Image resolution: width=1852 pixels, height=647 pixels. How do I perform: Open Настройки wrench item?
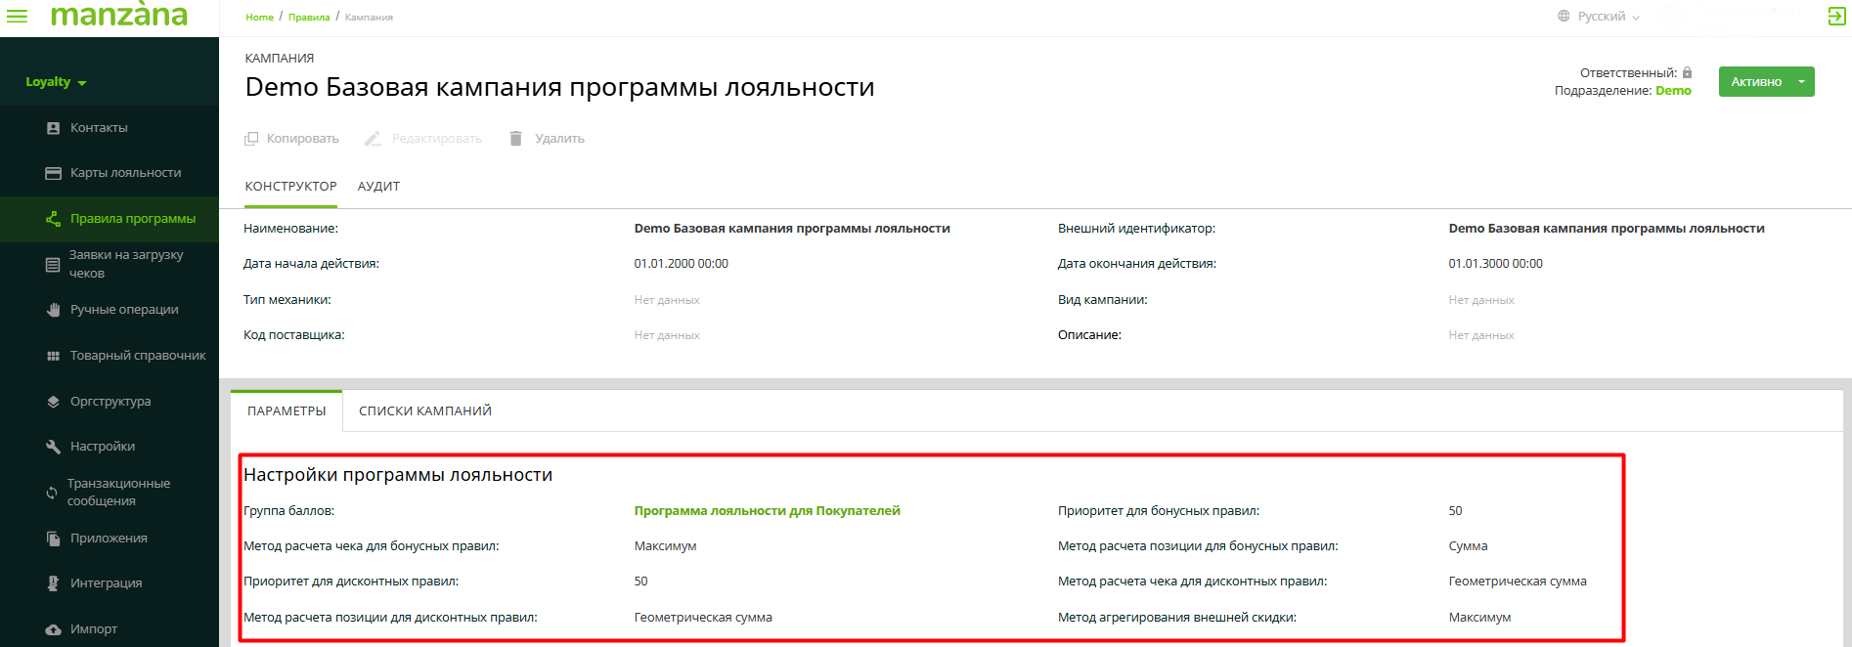[x=102, y=447]
